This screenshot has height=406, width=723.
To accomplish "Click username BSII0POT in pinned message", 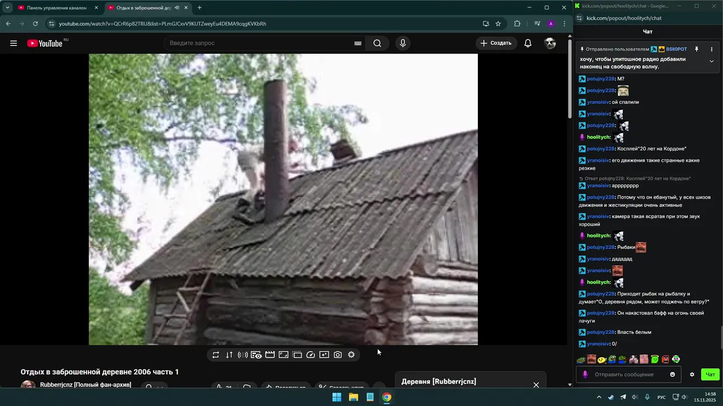I will 676,50.
